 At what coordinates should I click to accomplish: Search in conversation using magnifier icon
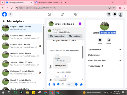coord(109,40)
